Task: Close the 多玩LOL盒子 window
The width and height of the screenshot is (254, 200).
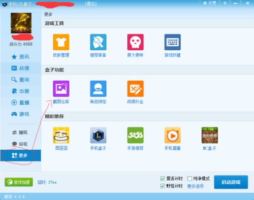Action: (247, 4)
